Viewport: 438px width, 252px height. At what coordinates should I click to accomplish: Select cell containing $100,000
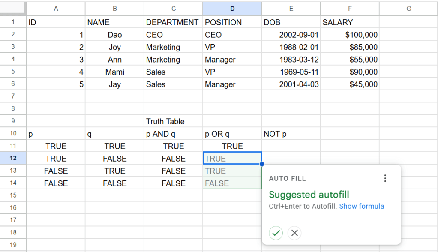click(x=350, y=35)
